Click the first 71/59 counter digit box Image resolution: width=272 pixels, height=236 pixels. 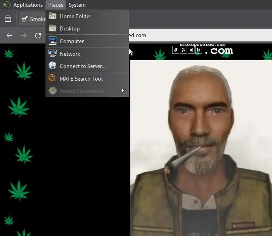(x=176, y=50)
